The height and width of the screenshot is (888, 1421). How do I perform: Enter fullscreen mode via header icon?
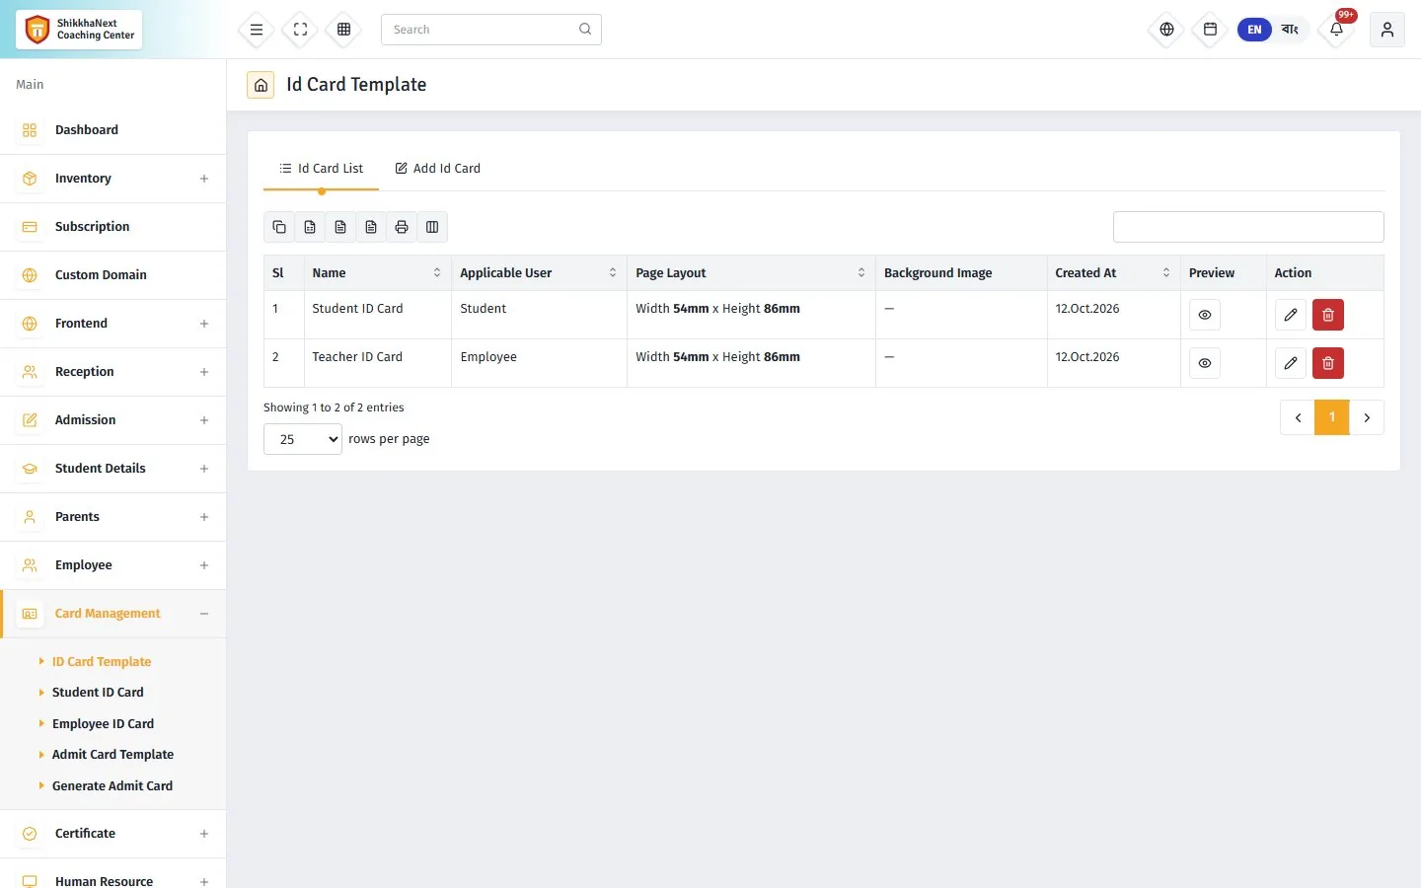[301, 30]
